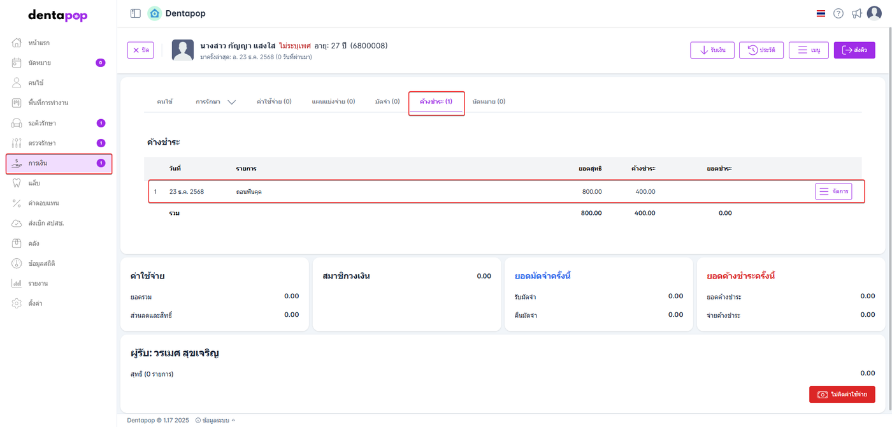Image resolution: width=892 pixels, height=427 pixels.
Task: Open the statistics icon in sidebar
Action: click(x=17, y=263)
